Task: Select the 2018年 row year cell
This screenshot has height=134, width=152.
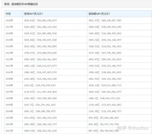Action: point(9,21)
